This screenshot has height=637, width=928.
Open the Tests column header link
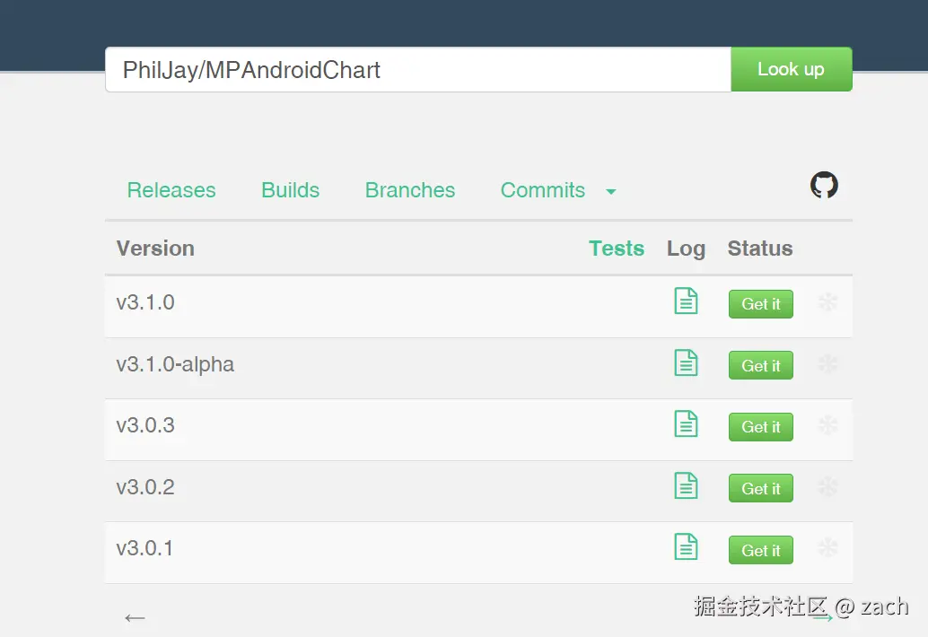pos(616,249)
